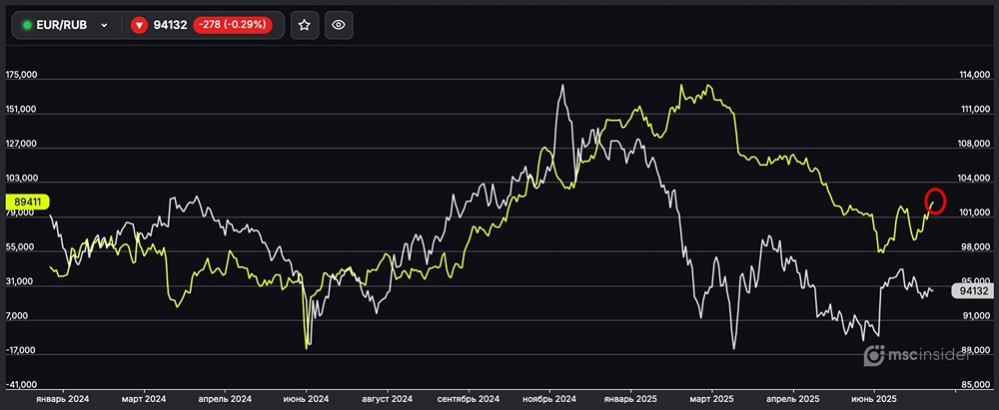Toggle chart visibility with the eye icon
The image size is (999, 410).
(x=339, y=26)
